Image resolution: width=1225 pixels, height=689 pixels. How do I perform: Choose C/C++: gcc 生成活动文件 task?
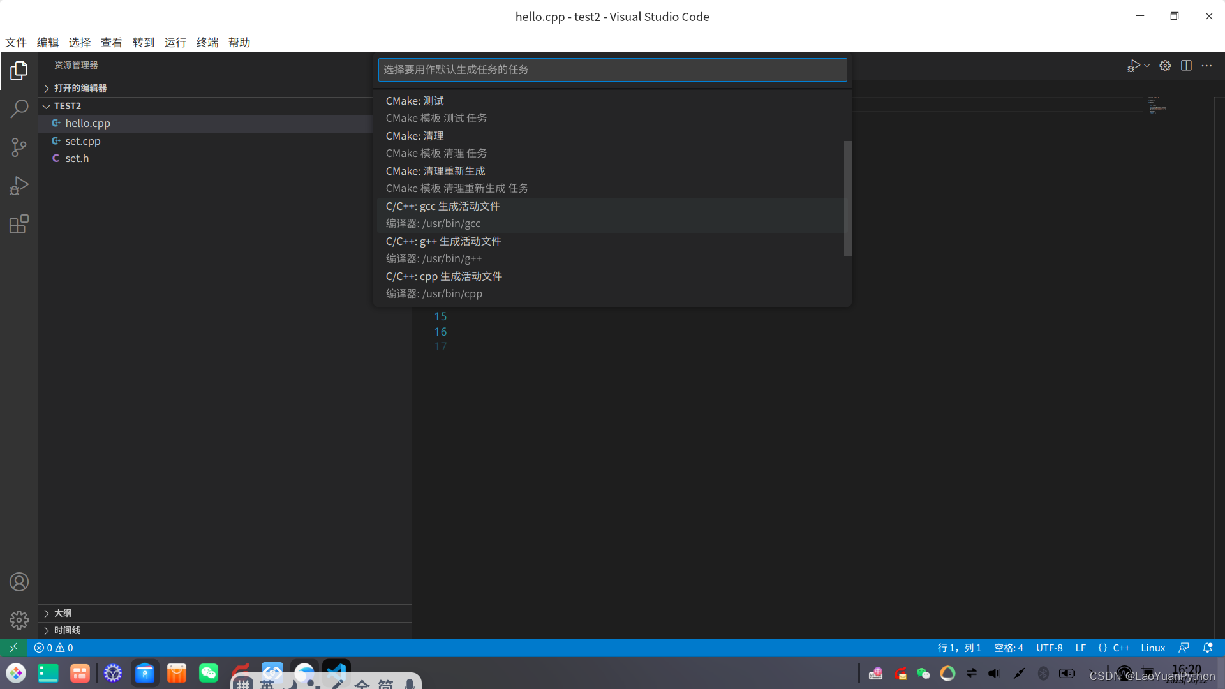tap(609, 215)
